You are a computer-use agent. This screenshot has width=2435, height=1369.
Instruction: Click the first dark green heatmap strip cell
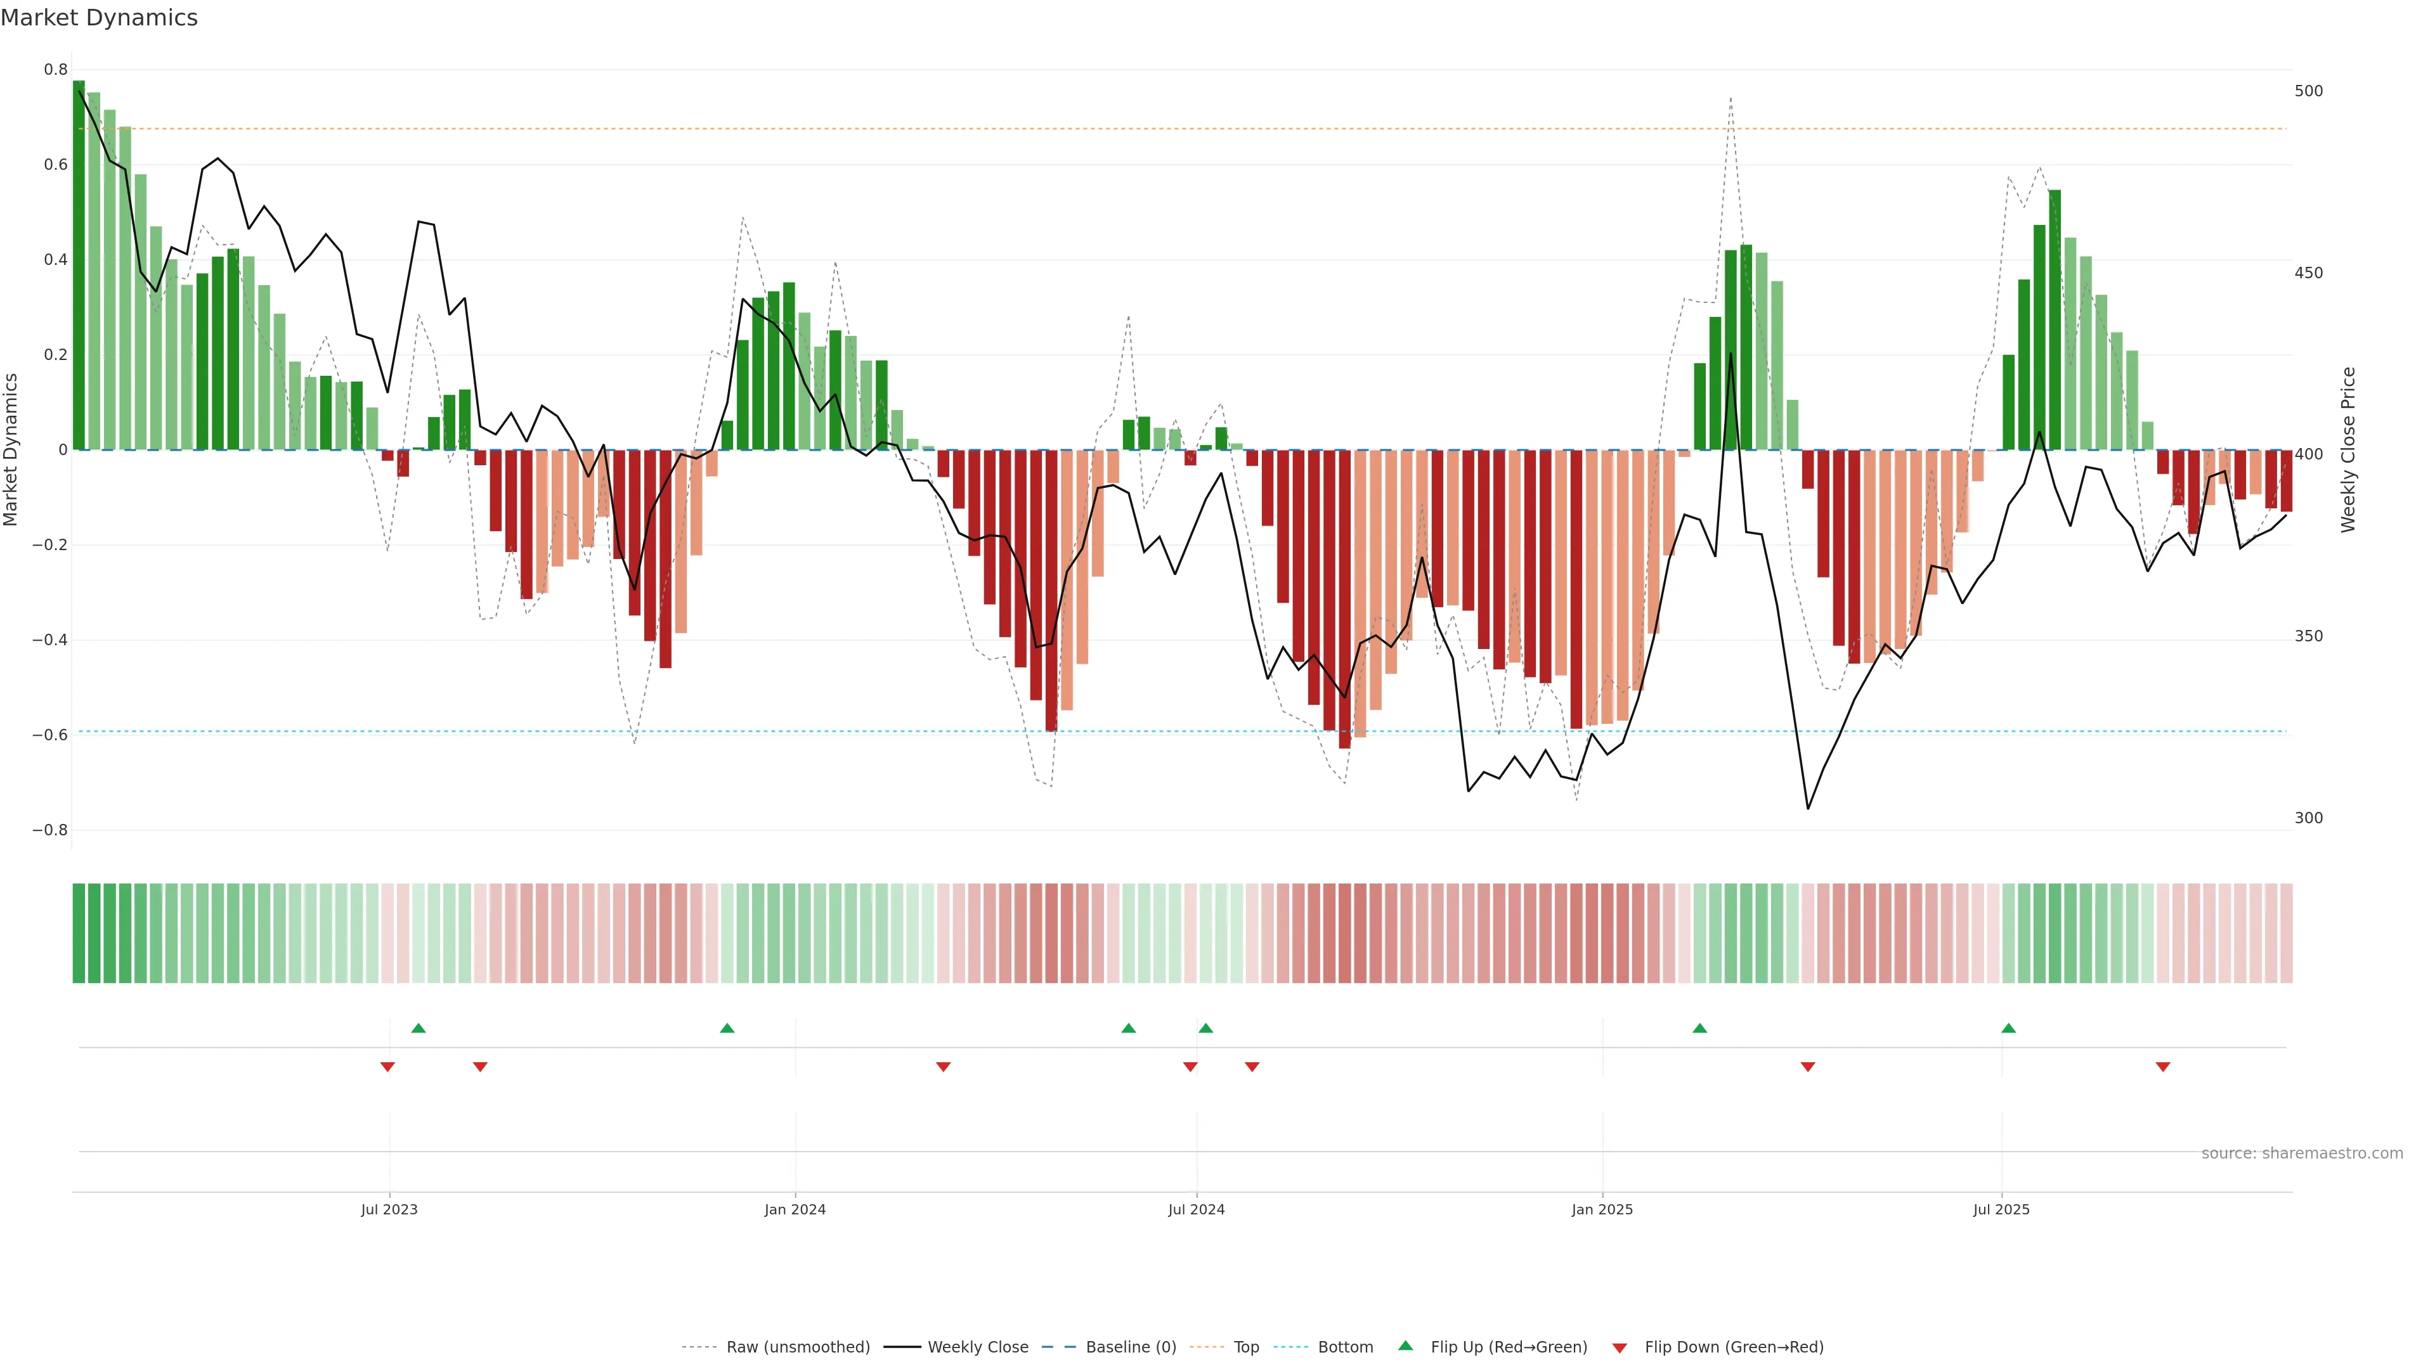click(79, 934)
